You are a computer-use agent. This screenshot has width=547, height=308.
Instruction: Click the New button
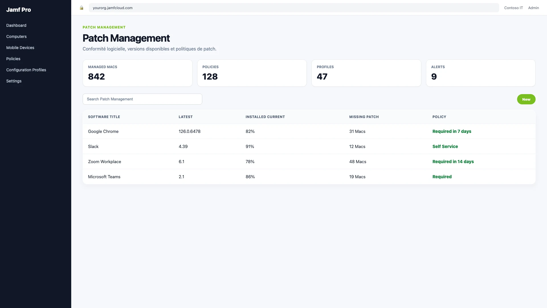click(x=526, y=99)
